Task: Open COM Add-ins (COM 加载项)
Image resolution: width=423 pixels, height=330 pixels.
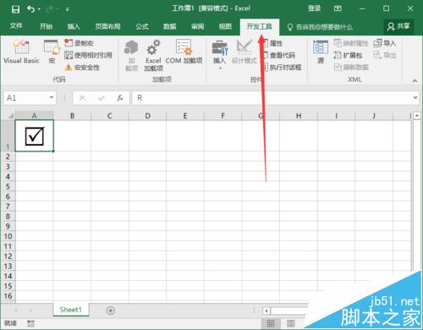Action: 184,52
